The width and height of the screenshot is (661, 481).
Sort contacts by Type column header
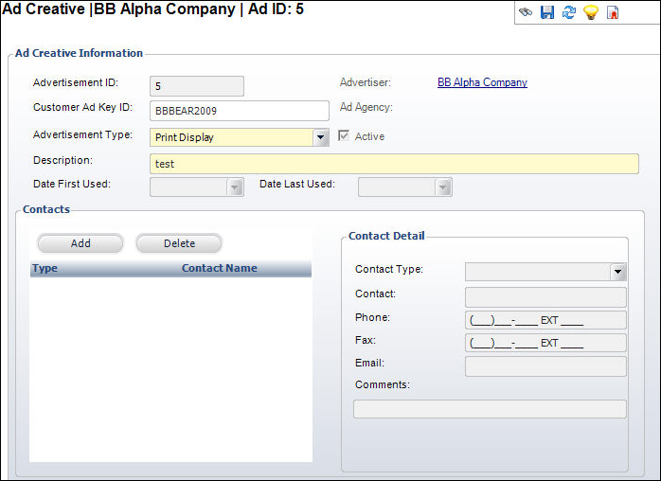45,268
